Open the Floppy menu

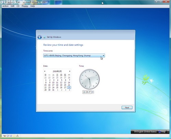25,6
